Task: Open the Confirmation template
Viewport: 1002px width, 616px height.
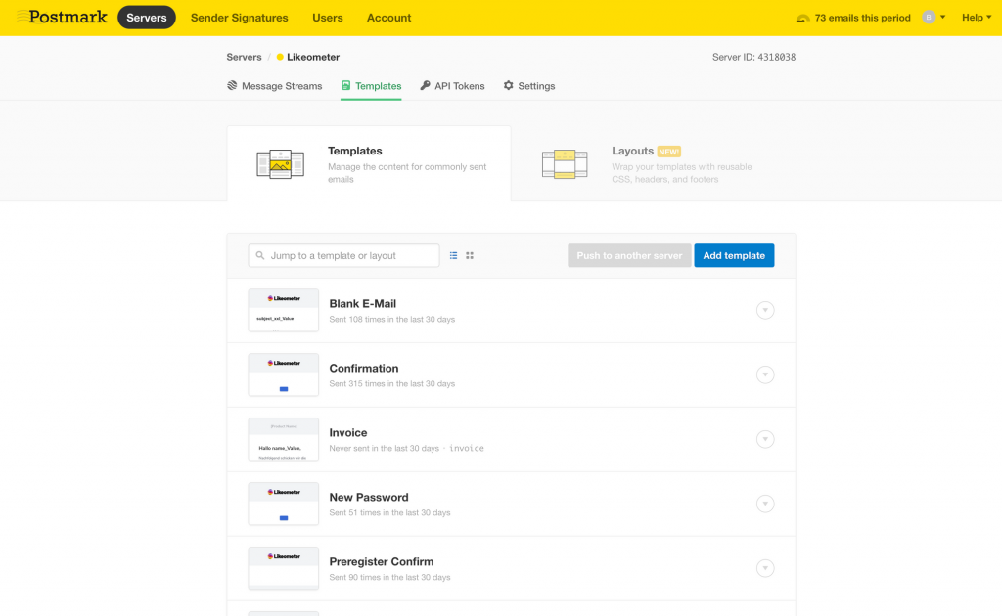Action: [364, 369]
